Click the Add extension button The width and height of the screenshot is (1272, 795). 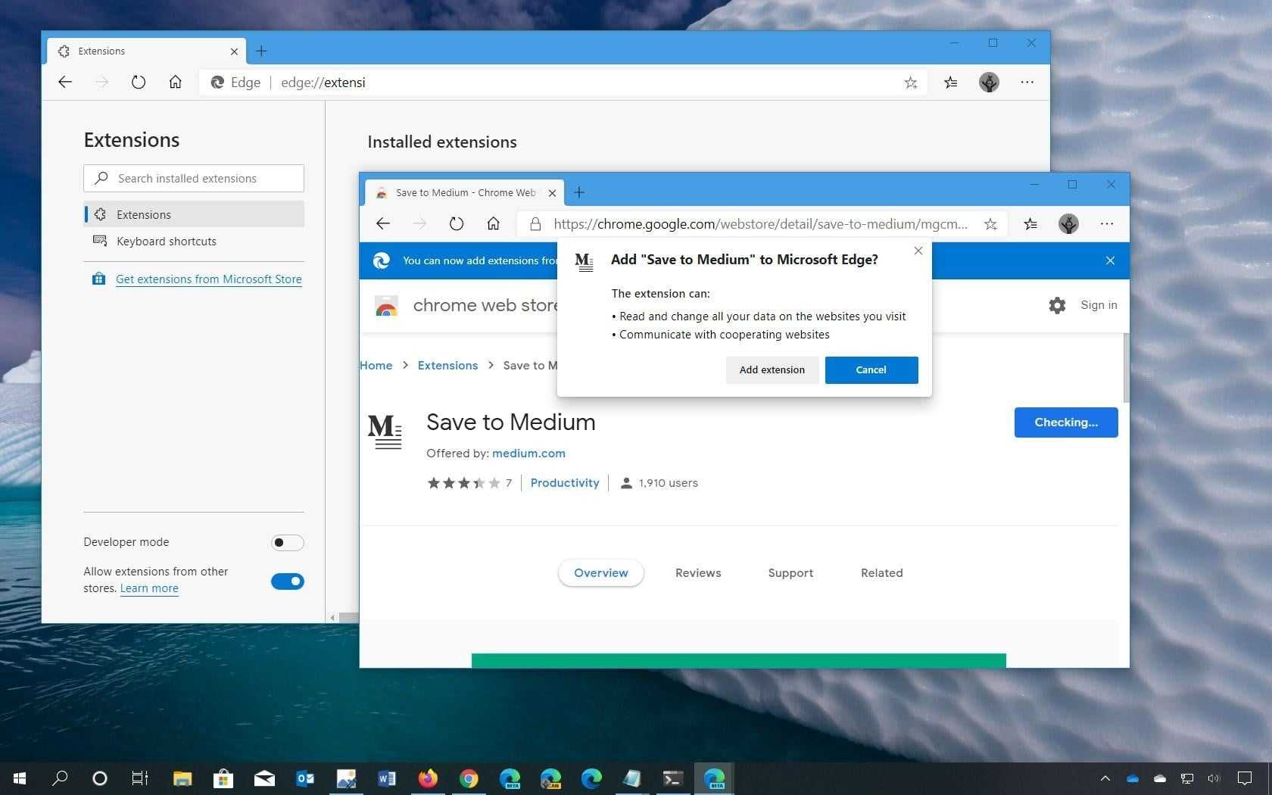click(772, 370)
